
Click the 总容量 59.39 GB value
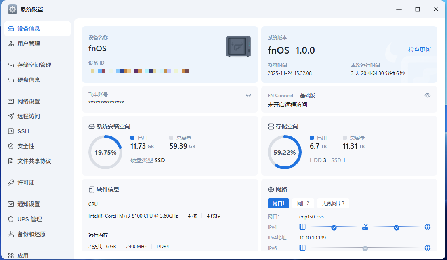[x=182, y=146]
